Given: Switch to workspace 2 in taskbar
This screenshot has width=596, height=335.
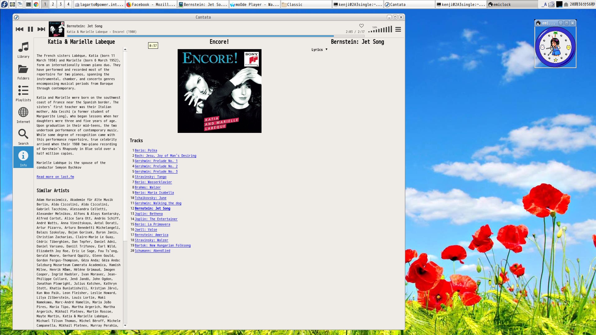Looking at the screenshot, I should (53, 4).
